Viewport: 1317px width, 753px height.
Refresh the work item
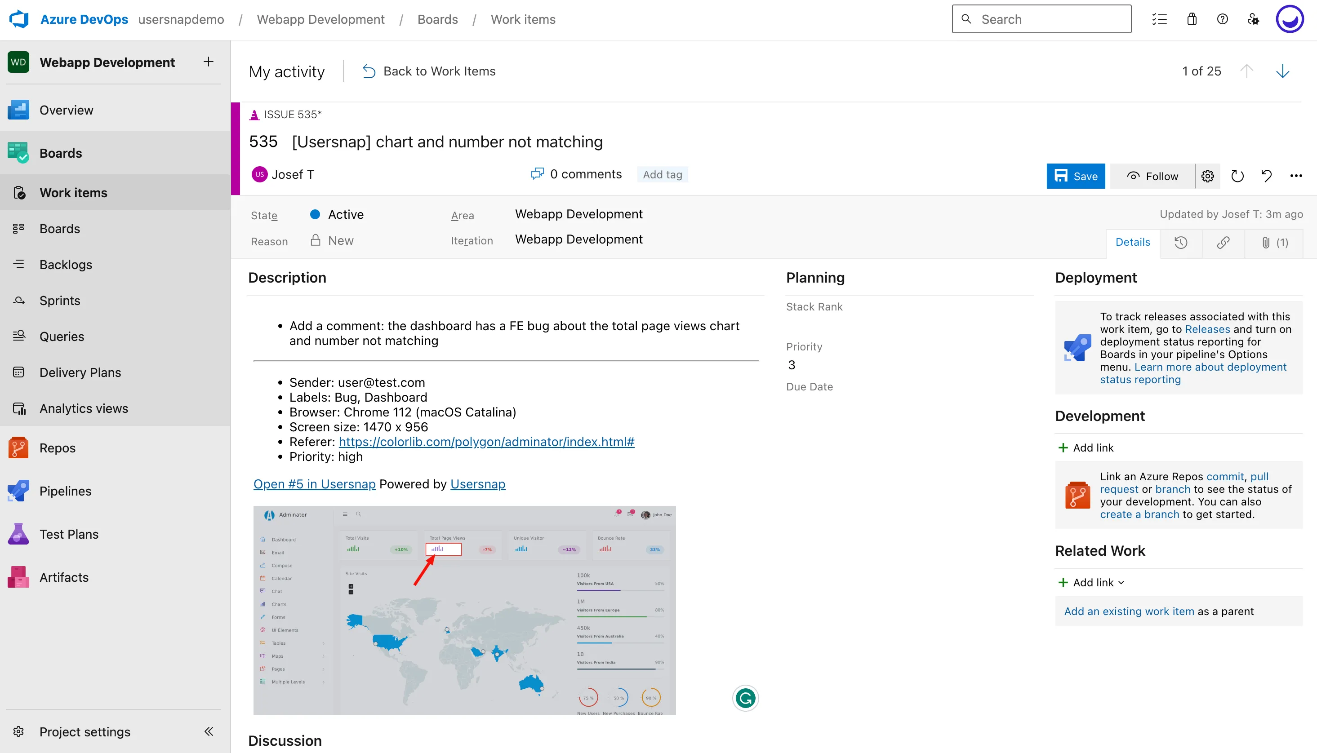(x=1237, y=176)
